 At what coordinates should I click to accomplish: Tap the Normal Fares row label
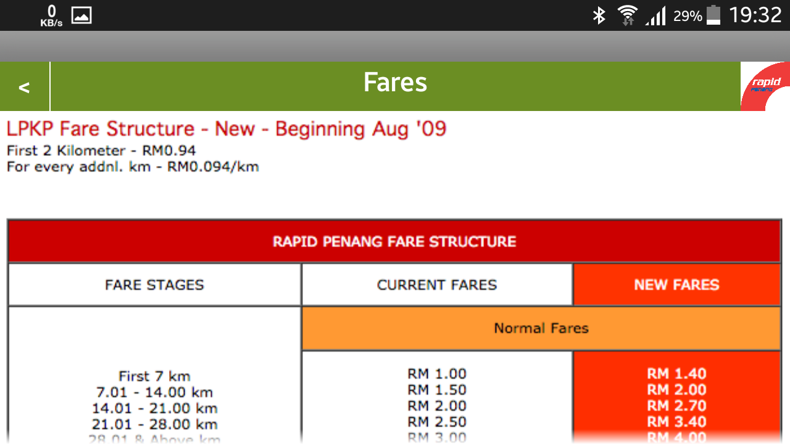pyautogui.click(x=541, y=328)
